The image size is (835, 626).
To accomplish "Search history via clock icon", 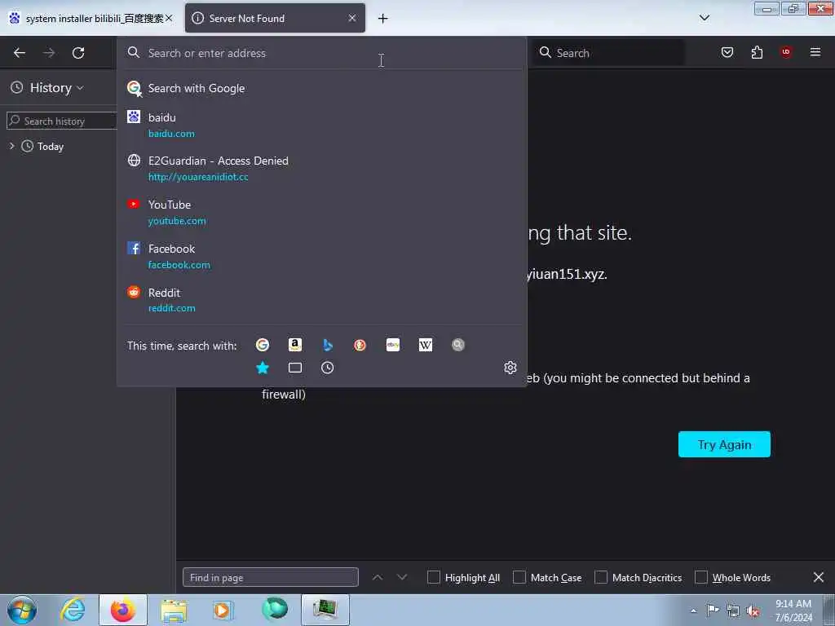I will (x=328, y=368).
